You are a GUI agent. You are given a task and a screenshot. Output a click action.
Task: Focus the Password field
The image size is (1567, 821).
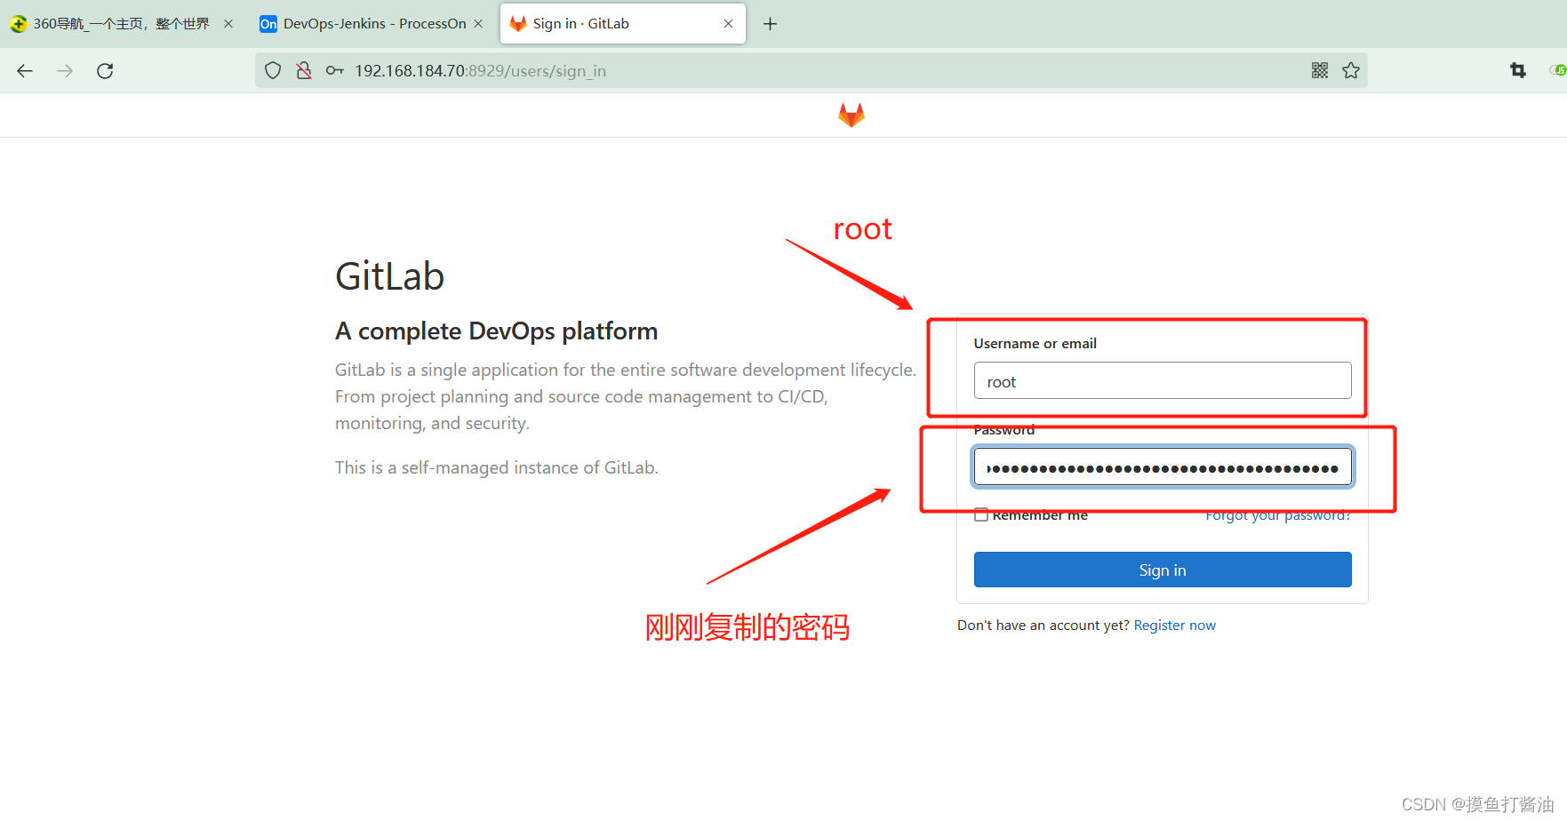[x=1163, y=467]
